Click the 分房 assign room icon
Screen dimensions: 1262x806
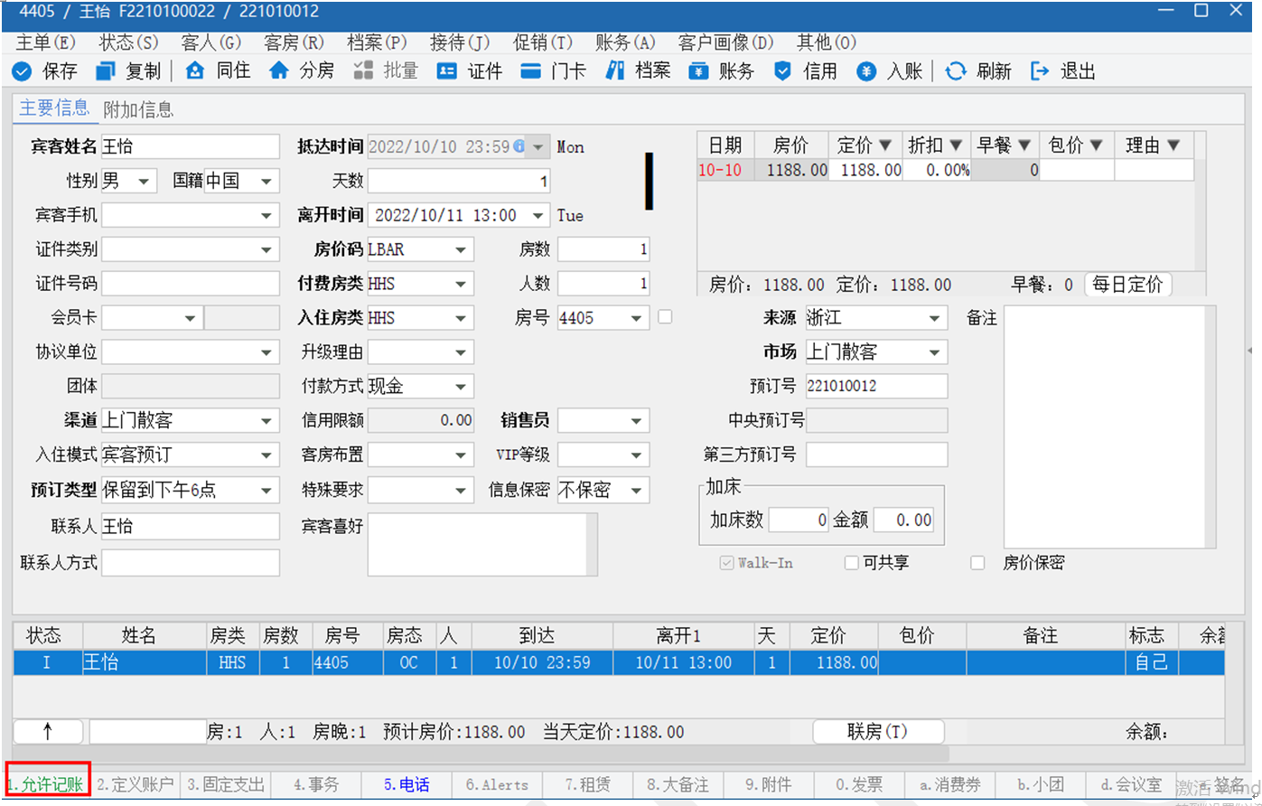tap(279, 70)
